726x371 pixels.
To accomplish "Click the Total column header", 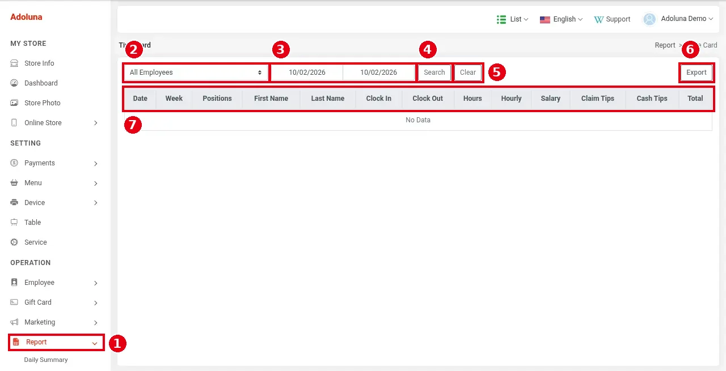I will point(695,99).
